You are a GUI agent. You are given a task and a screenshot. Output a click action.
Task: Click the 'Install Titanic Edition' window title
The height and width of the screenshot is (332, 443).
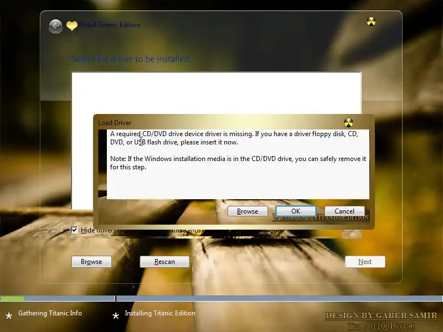(109, 25)
